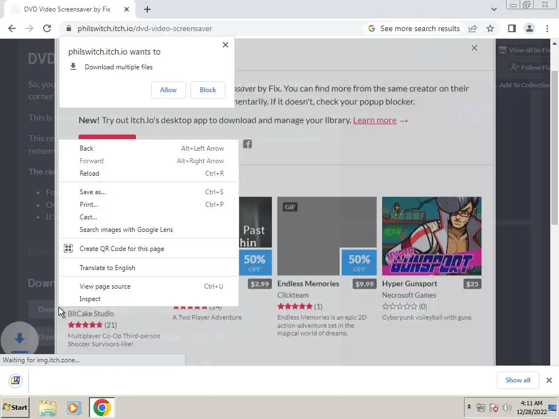Follow the Learn more link

(x=374, y=121)
